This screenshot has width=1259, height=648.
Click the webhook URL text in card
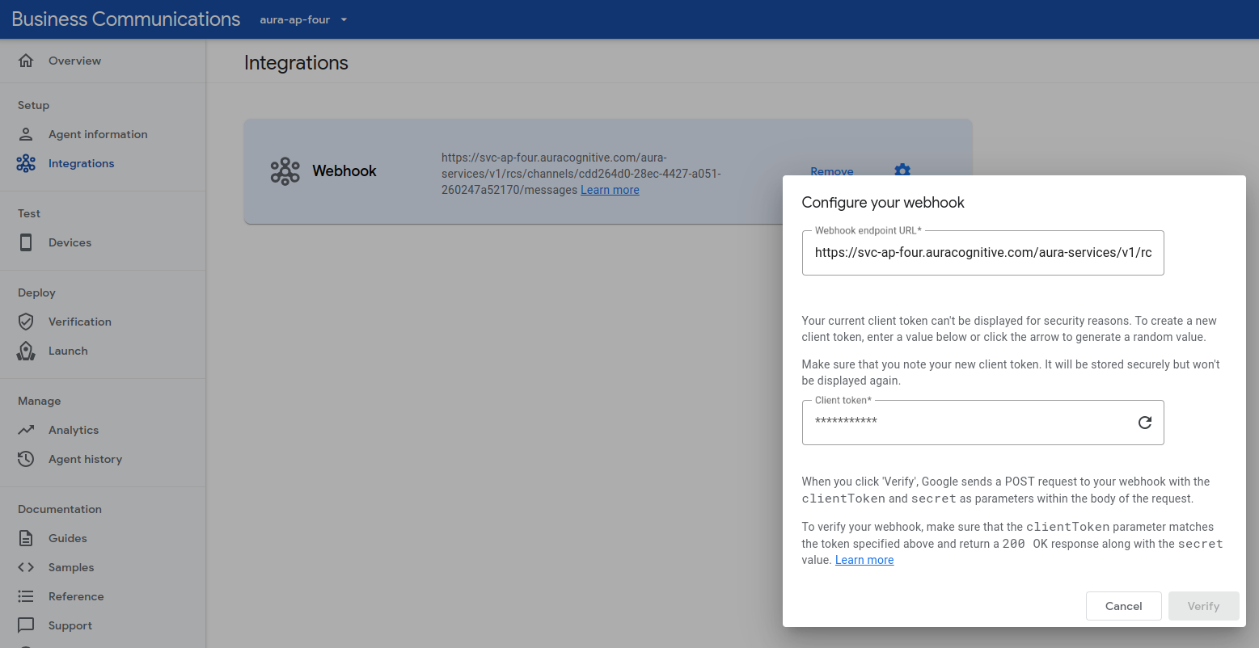tap(581, 174)
